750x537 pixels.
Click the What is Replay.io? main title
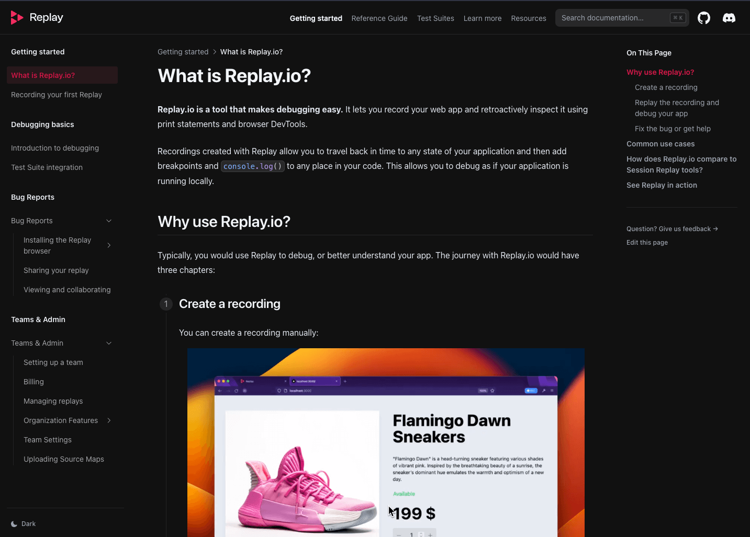[234, 76]
